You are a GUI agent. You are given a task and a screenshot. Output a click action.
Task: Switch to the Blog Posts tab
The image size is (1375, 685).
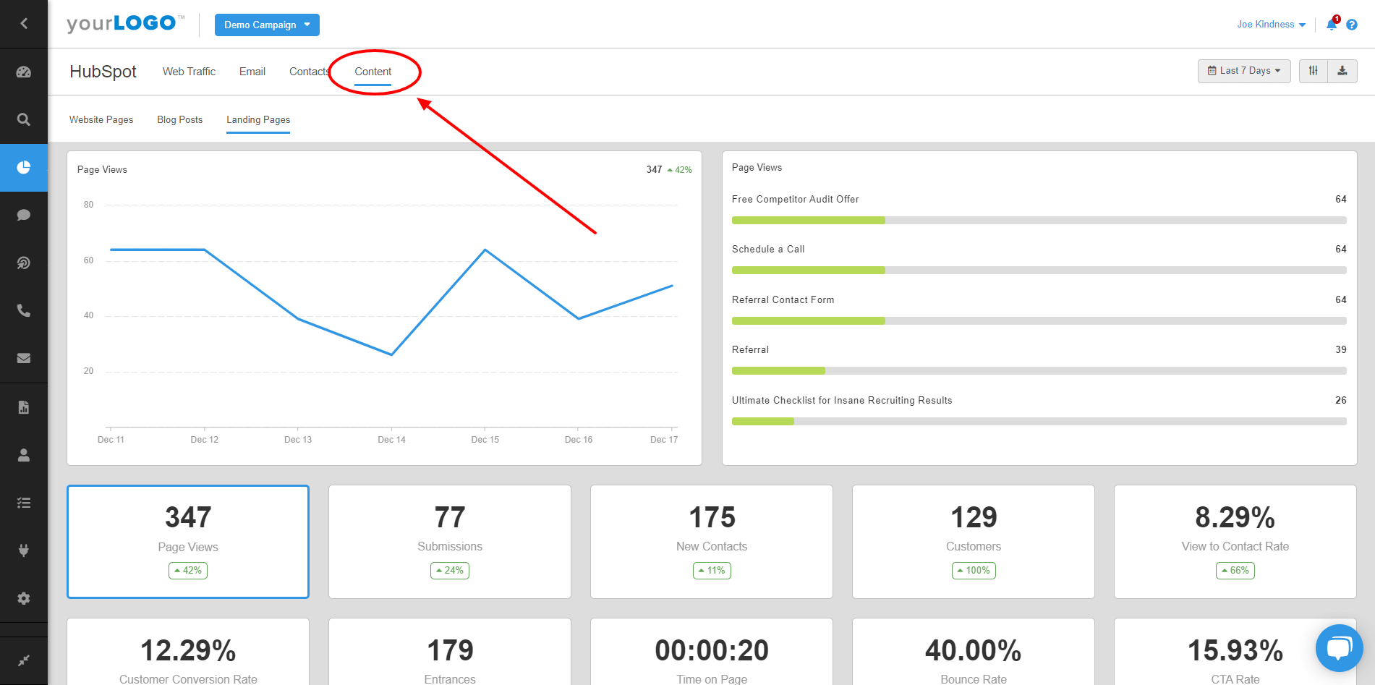coord(179,119)
